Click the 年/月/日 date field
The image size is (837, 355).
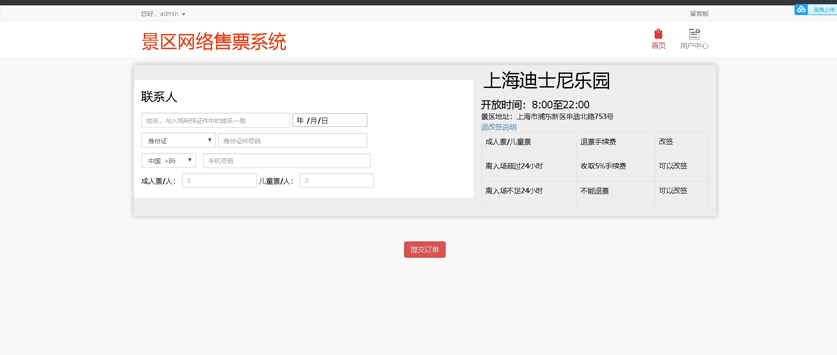point(330,120)
